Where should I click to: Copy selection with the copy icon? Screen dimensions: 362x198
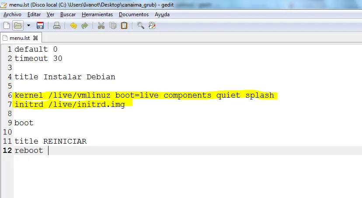(x=113, y=25)
